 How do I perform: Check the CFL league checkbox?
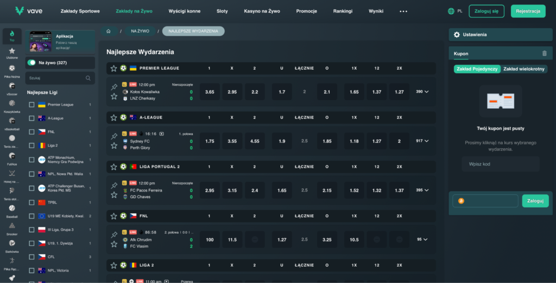(x=32, y=257)
